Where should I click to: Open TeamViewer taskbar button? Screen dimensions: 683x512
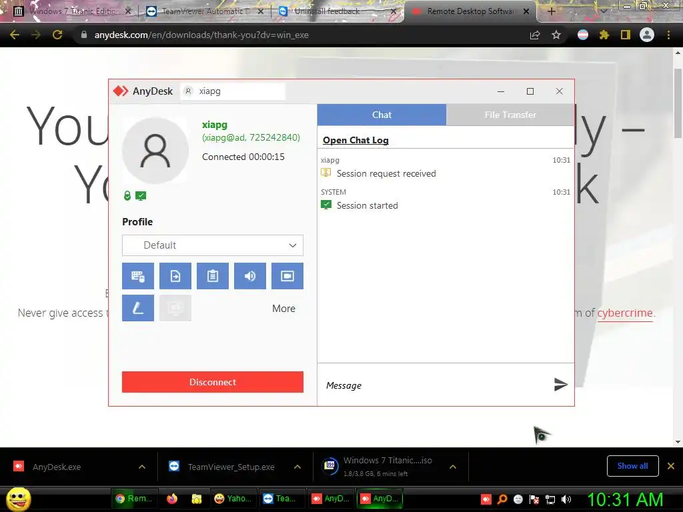[x=282, y=499]
